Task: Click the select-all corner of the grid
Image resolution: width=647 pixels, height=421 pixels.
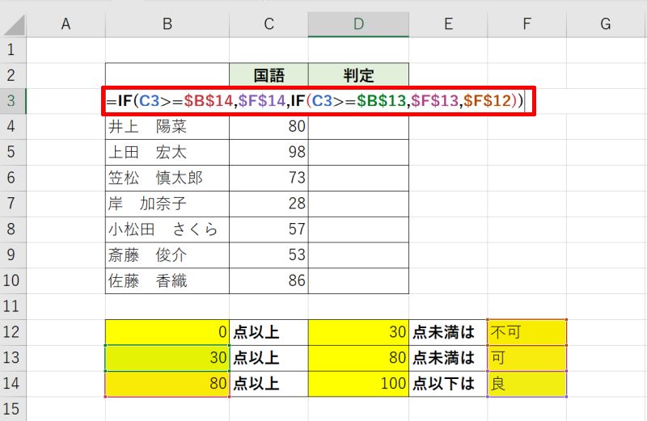Action: 14,25
